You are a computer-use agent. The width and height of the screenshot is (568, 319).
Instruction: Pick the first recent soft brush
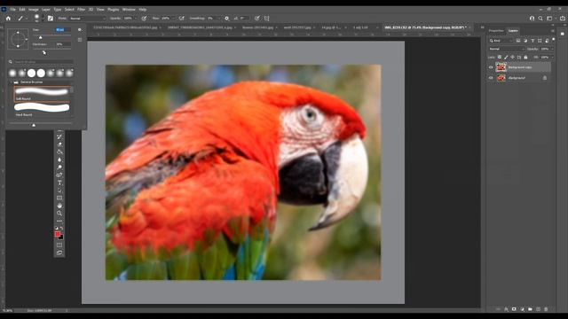coord(12,73)
